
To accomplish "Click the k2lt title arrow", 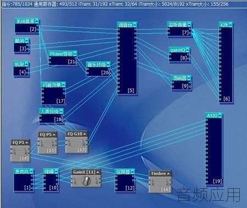I will (231, 25).
